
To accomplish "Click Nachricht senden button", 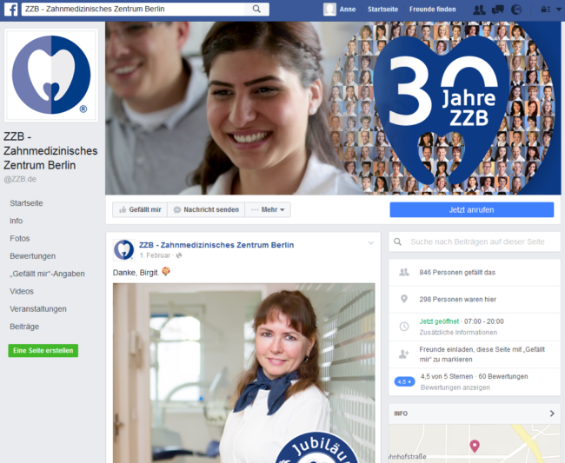I will pyautogui.click(x=206, y=209).
